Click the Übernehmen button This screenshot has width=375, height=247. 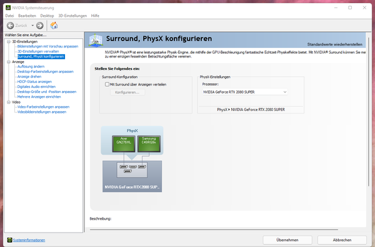(x=287, y=240)
